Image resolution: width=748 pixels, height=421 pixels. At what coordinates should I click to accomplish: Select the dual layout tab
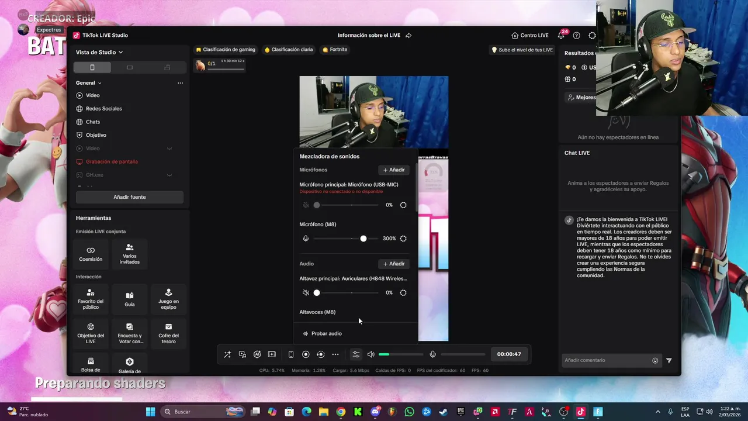coord(167,68)
